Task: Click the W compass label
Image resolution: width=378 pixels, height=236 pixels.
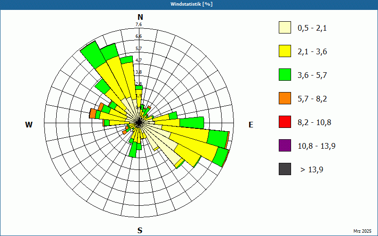Action: 29,125
